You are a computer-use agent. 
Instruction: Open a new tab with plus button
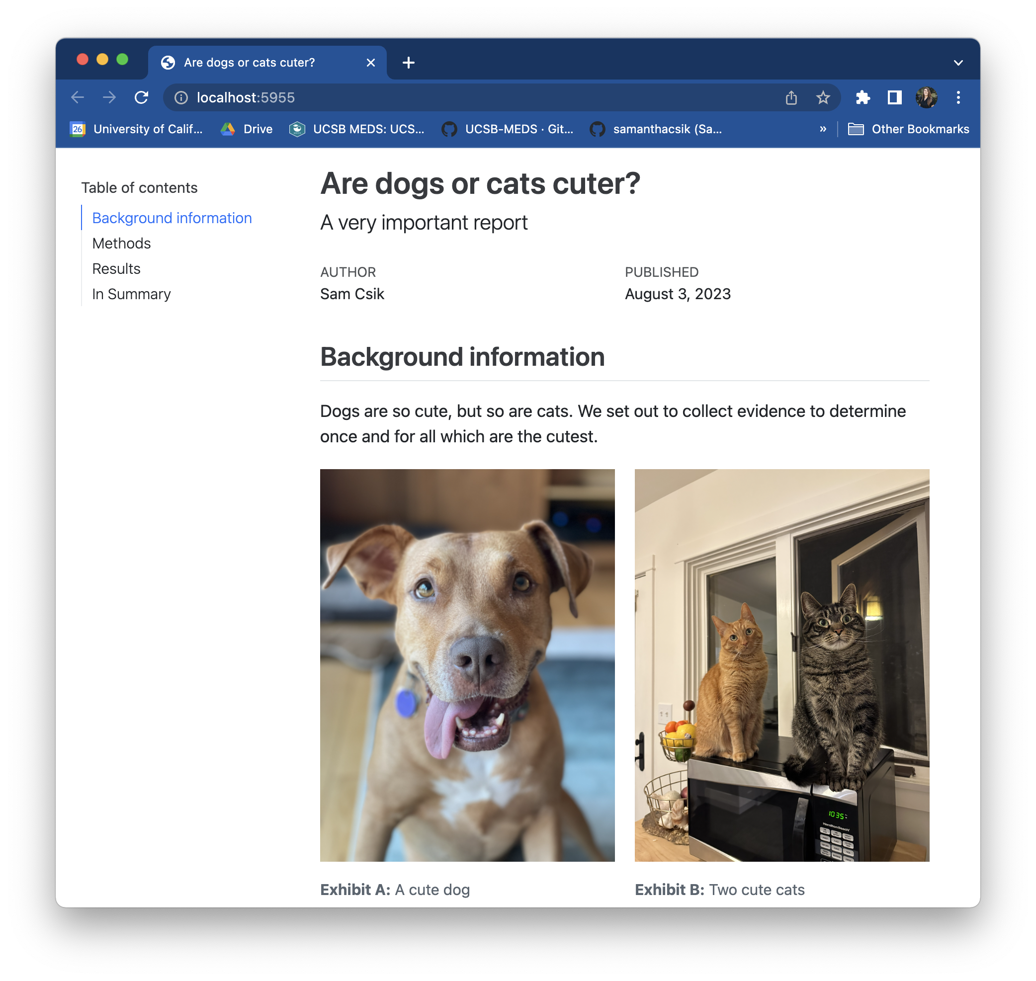pyautogui.click(x=409, y=63)
